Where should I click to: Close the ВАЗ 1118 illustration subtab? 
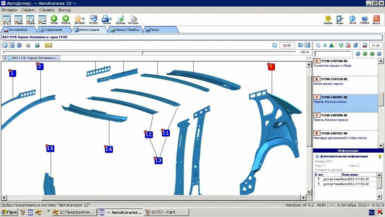pyautogui.click(x=5, y=58)
